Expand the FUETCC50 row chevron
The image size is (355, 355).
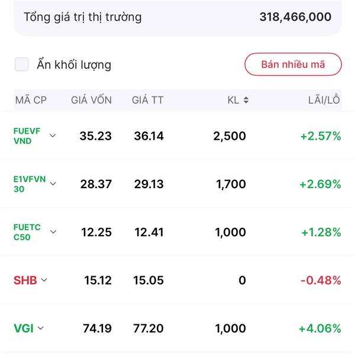click(53, 232)
